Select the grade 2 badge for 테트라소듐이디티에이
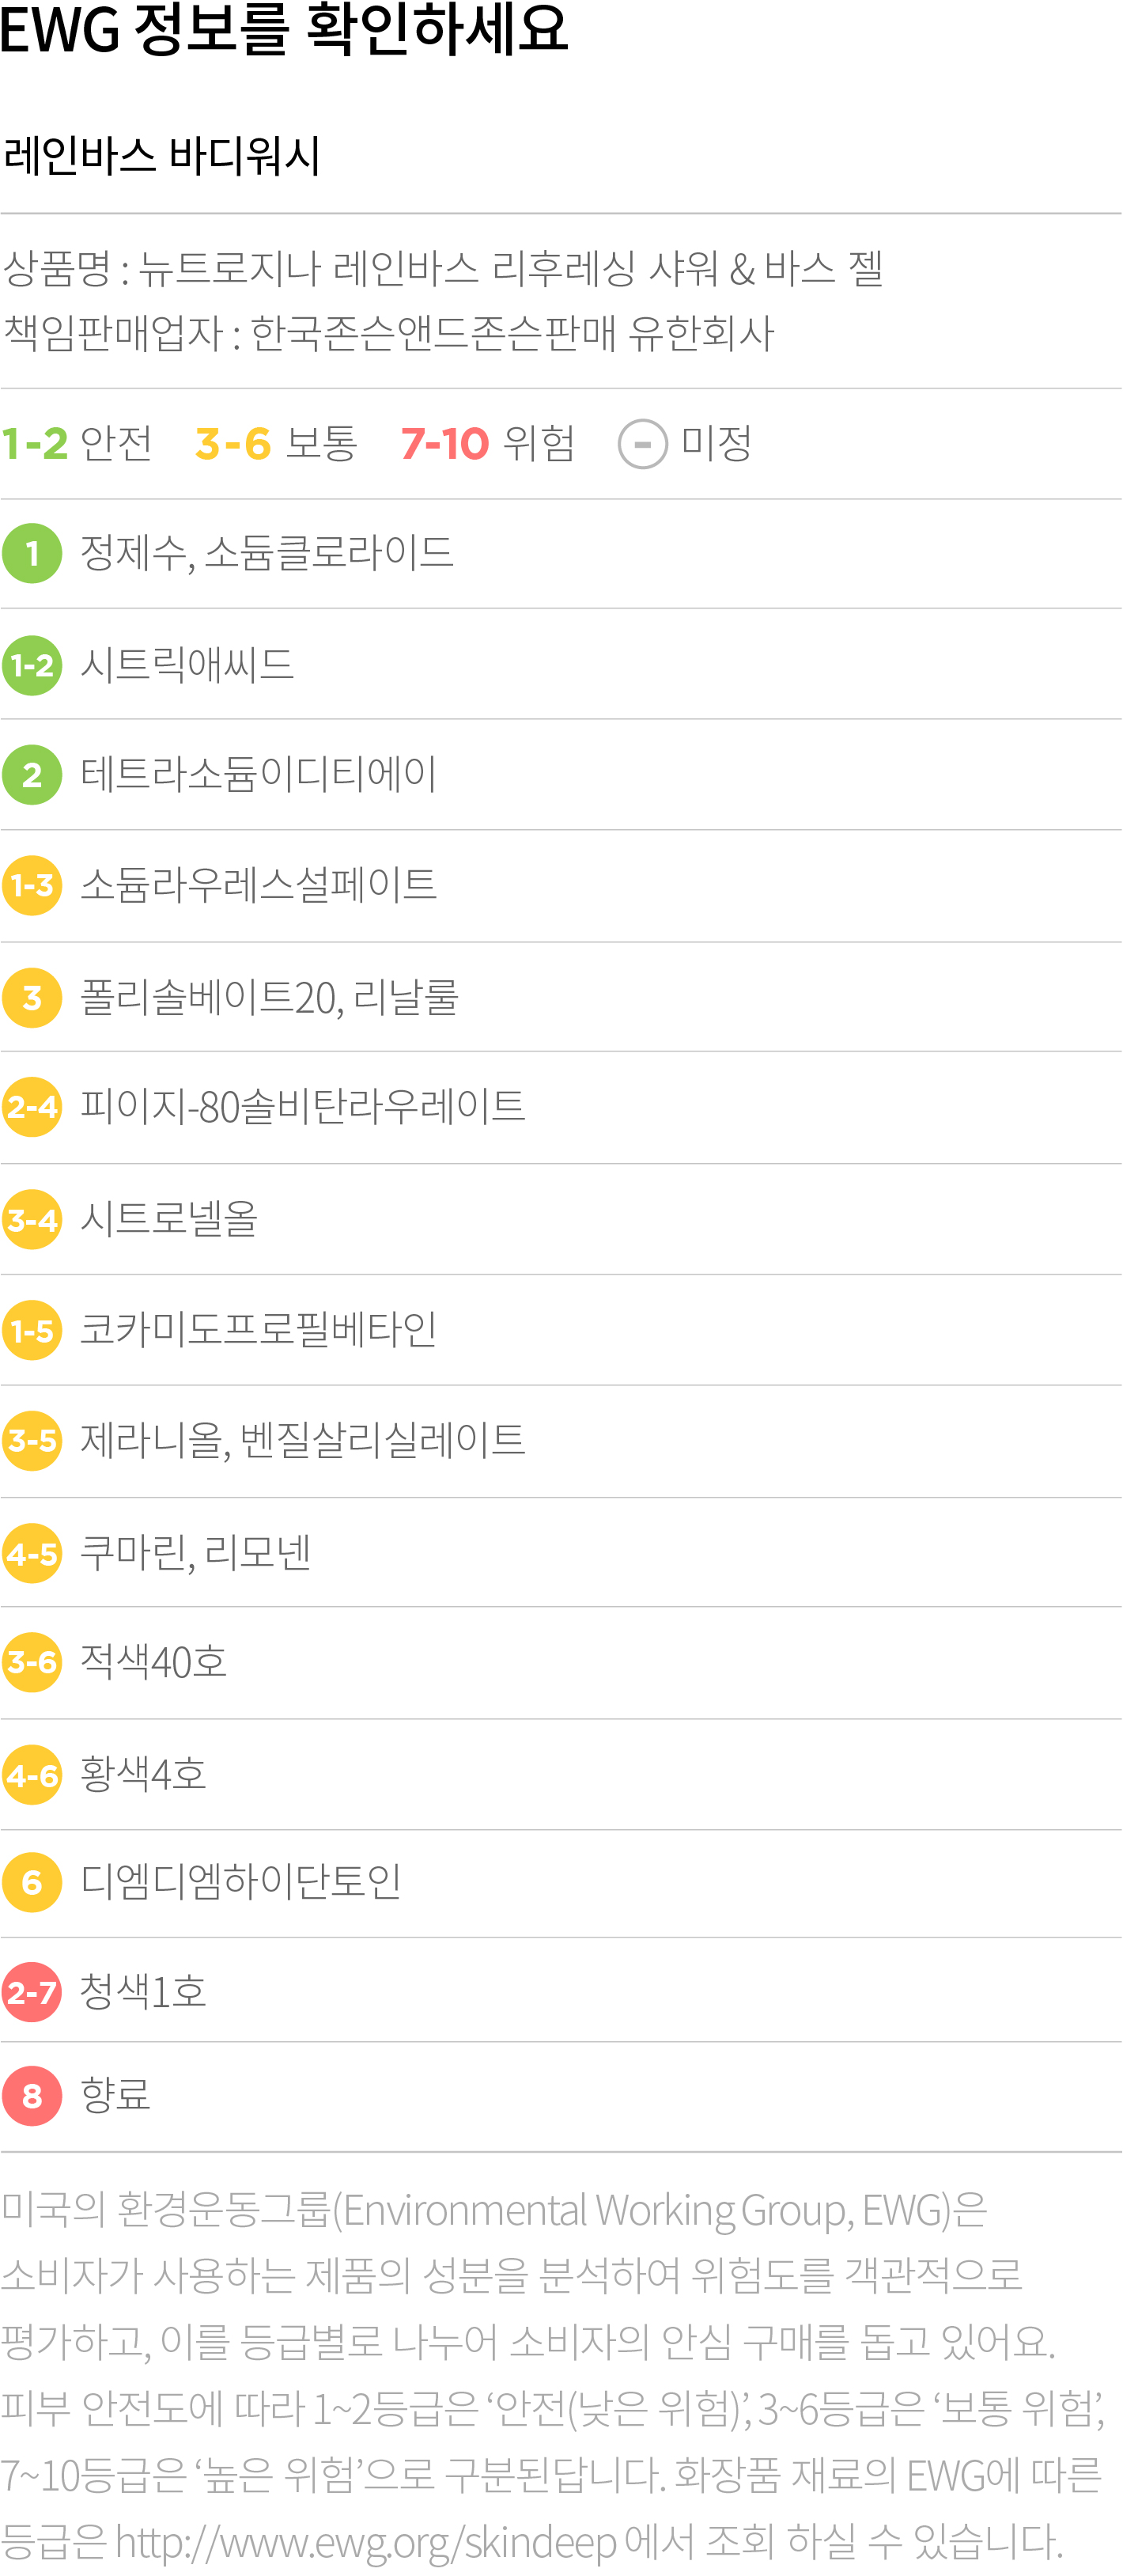 [32, 775]
